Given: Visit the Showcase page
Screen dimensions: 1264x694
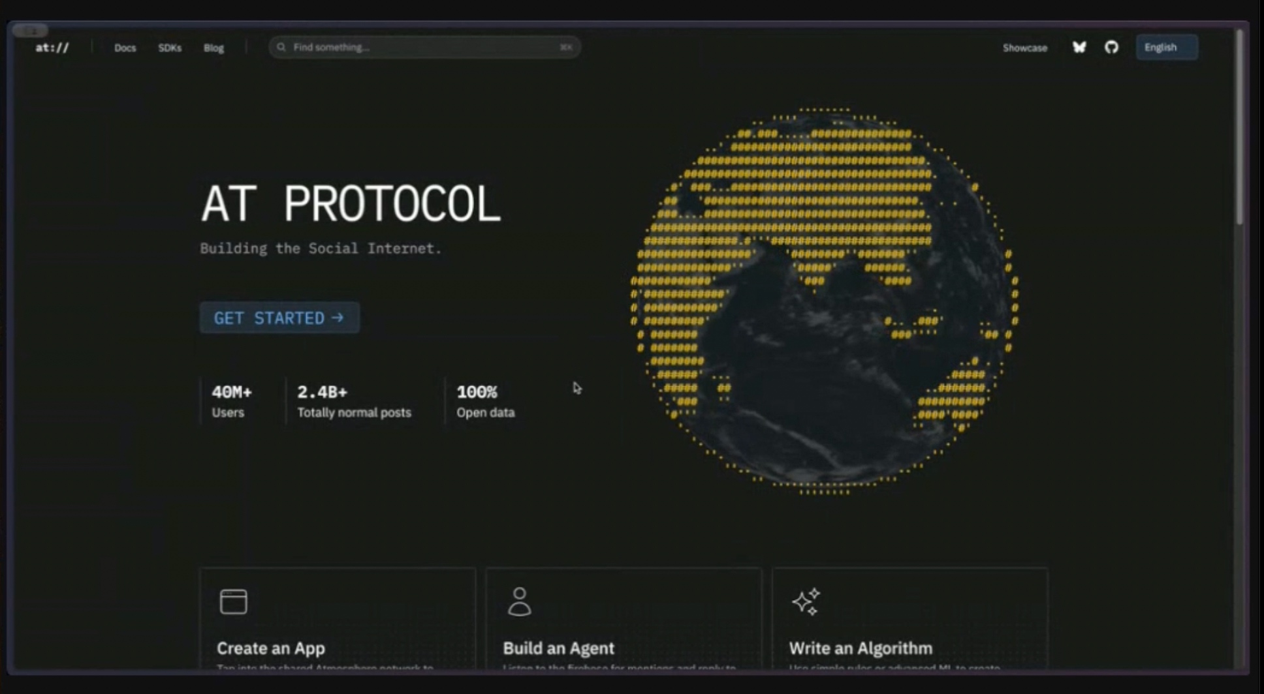Looking at the screenshot, I should pyautogui.click(x=1024, y=48).
